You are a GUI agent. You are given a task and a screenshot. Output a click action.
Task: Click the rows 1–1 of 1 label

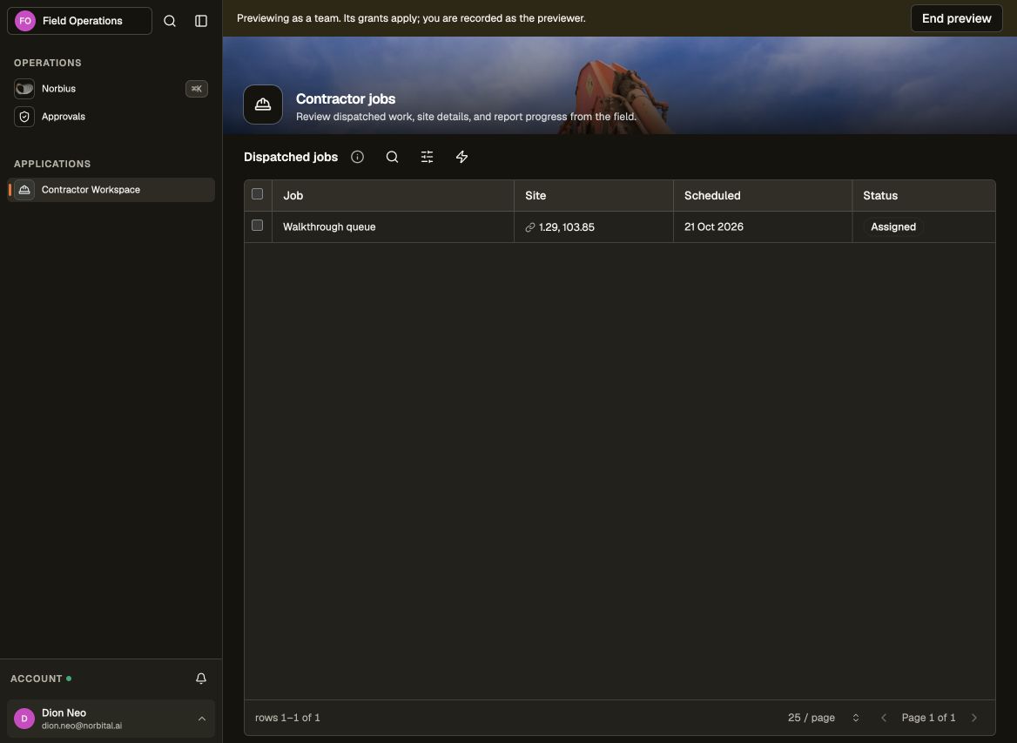click(287, 718)
